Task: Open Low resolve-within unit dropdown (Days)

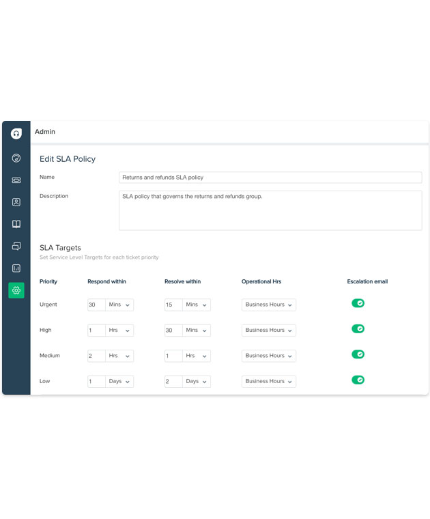Action: coord(197,381)
